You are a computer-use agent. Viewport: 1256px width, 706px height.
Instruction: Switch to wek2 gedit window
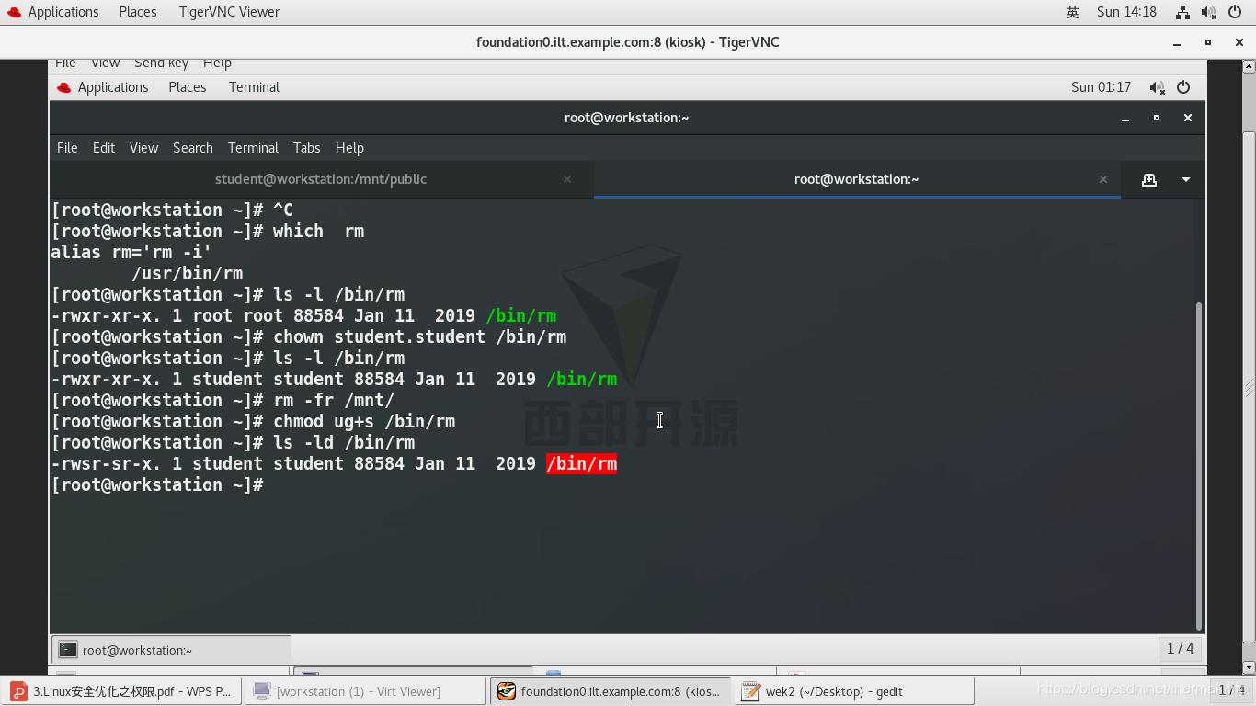pyautogui.click(x=854, y=691)
